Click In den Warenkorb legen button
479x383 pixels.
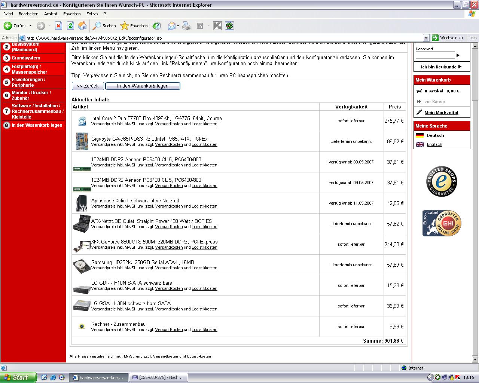[143, 86]
